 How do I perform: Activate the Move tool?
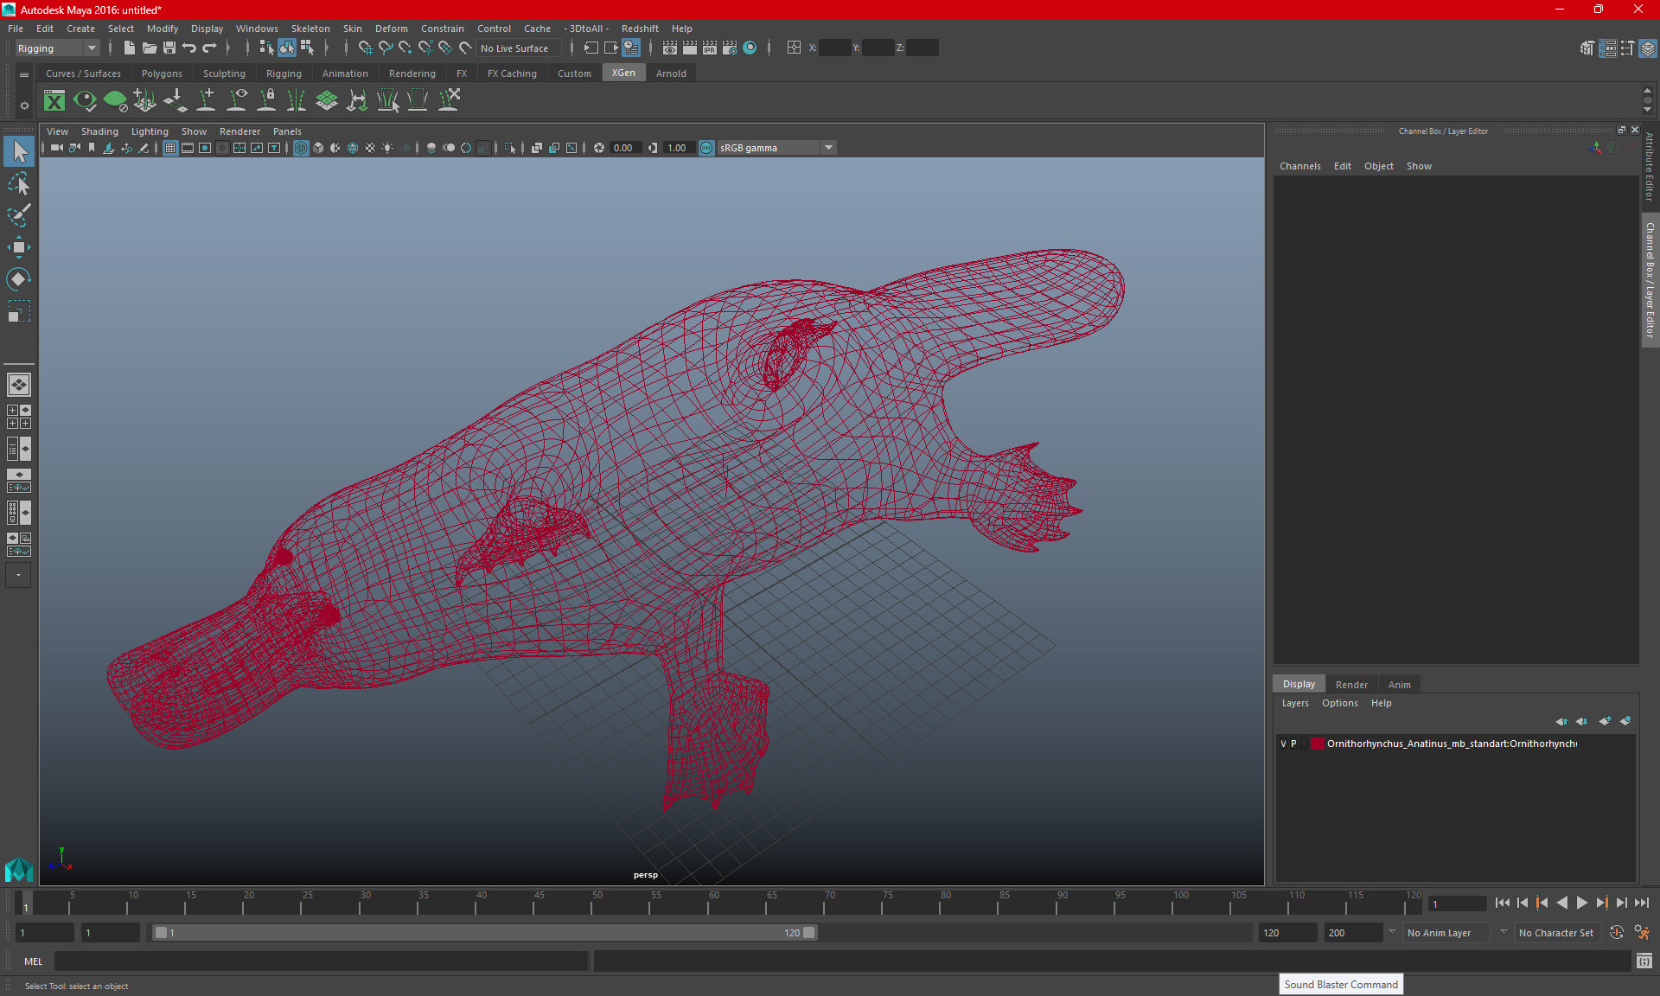pos(19,247)
